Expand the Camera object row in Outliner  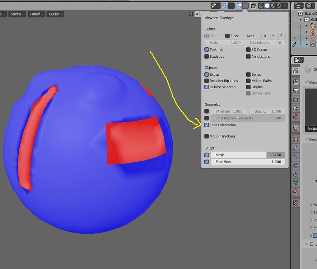pos(307,26)
